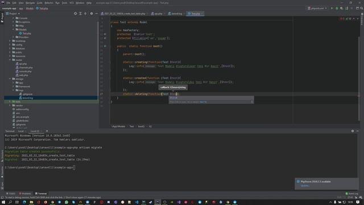
Task: Expand the vendor folder
Action: 10,105
